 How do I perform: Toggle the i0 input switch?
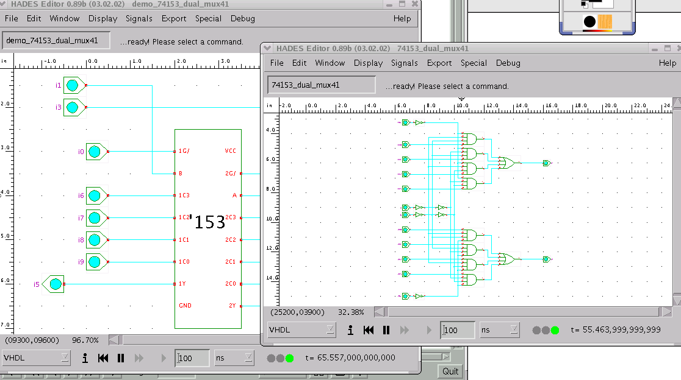[x=95, y=151]
